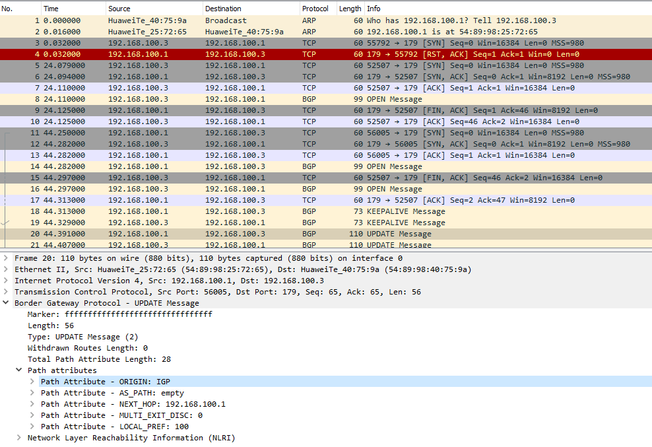Screen dimensions: 652x447
Task: Click the Info column header
Action: (x=508, y=9)
